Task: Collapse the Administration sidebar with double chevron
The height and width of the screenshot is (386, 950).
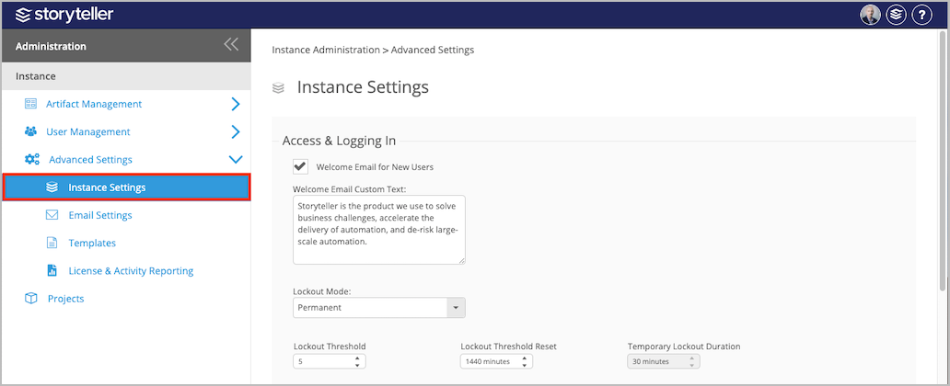Action: [231, 44]
